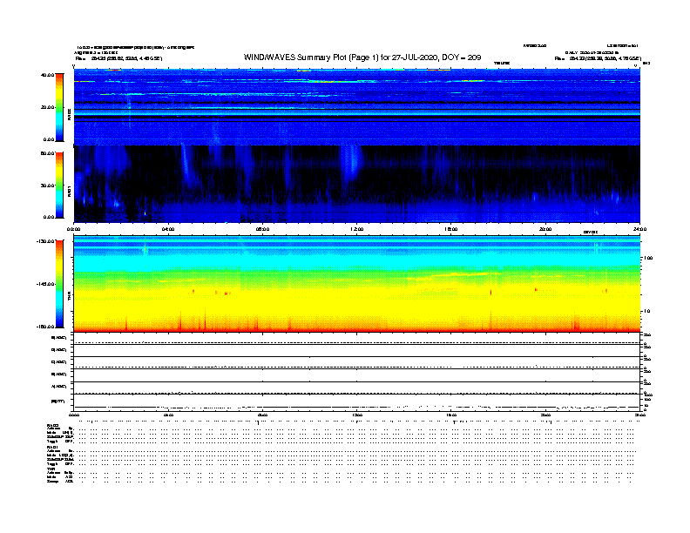This screenshot has height=533, width=690.
Task: Click the 10 label on TNR right axis
Action: [x=646, y=311]
